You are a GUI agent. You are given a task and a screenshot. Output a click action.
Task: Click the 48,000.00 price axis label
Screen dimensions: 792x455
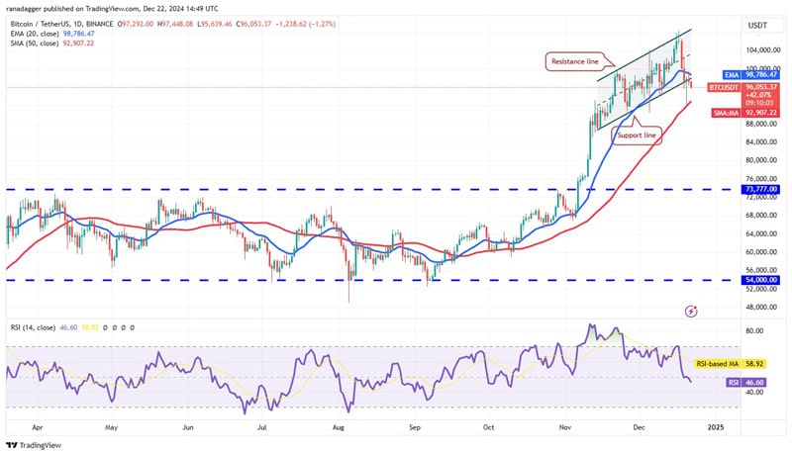pos(760,308)
